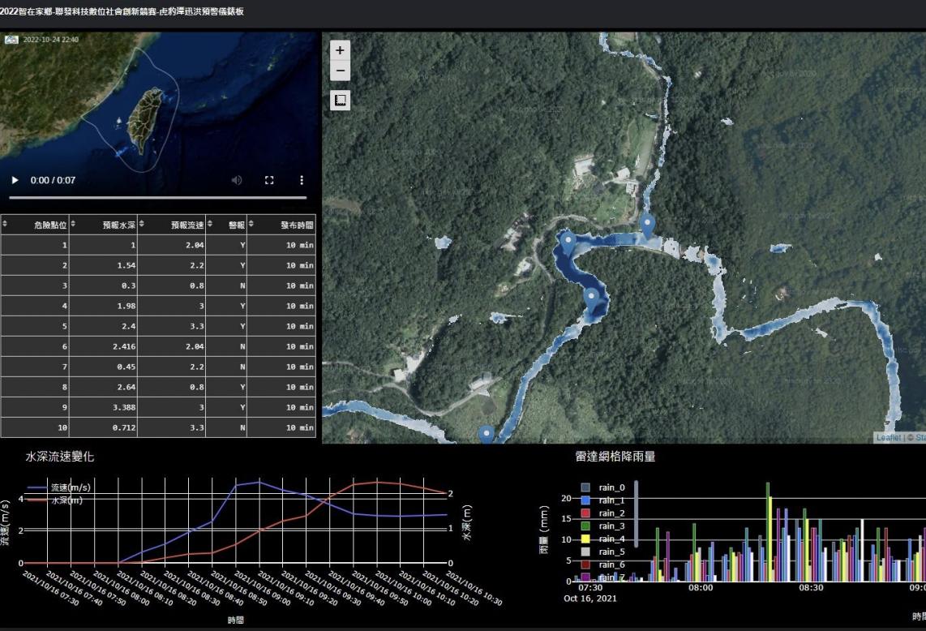The height and width of the screenshot is (631, 926).
Task: Click the map marker at the top of the dark flooded bend
Action: pyautogui.click(x=568, y=243)
